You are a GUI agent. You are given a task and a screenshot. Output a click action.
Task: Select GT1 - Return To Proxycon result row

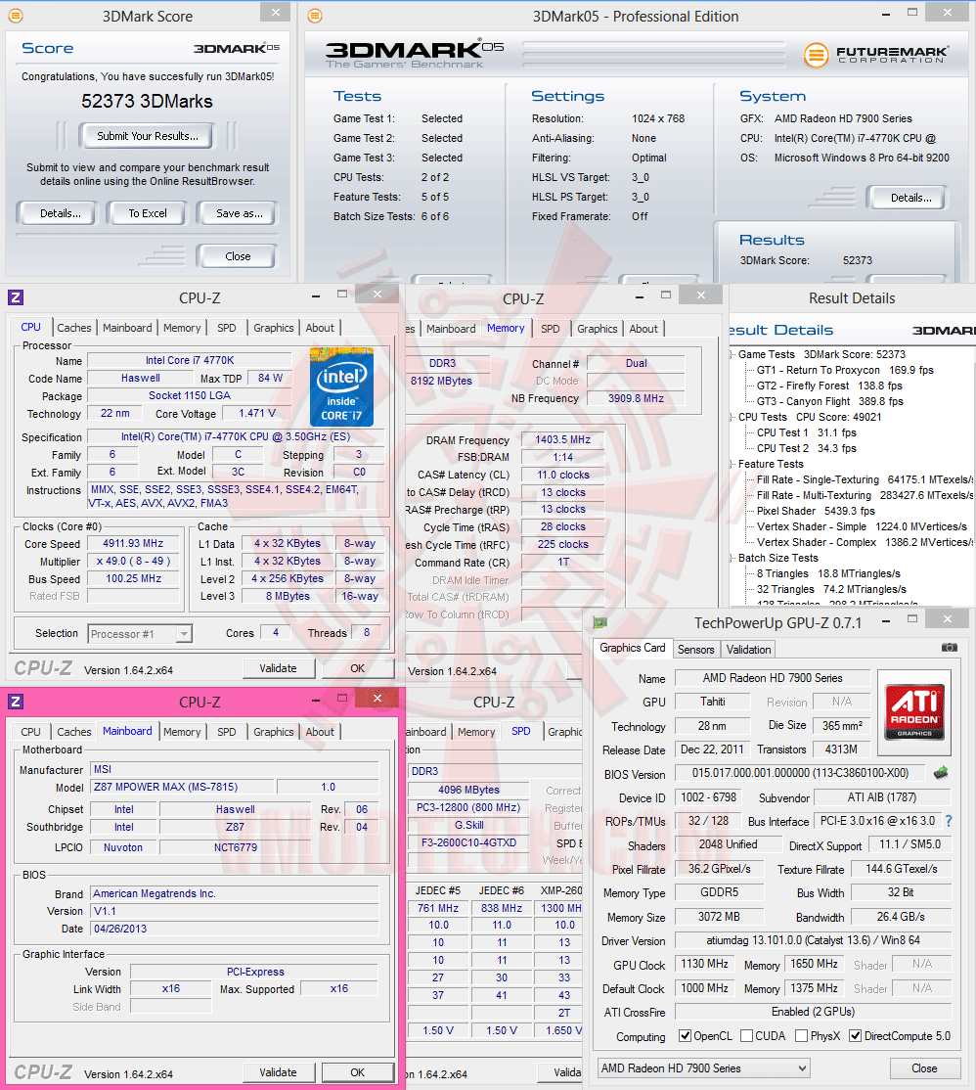point(845,370)
